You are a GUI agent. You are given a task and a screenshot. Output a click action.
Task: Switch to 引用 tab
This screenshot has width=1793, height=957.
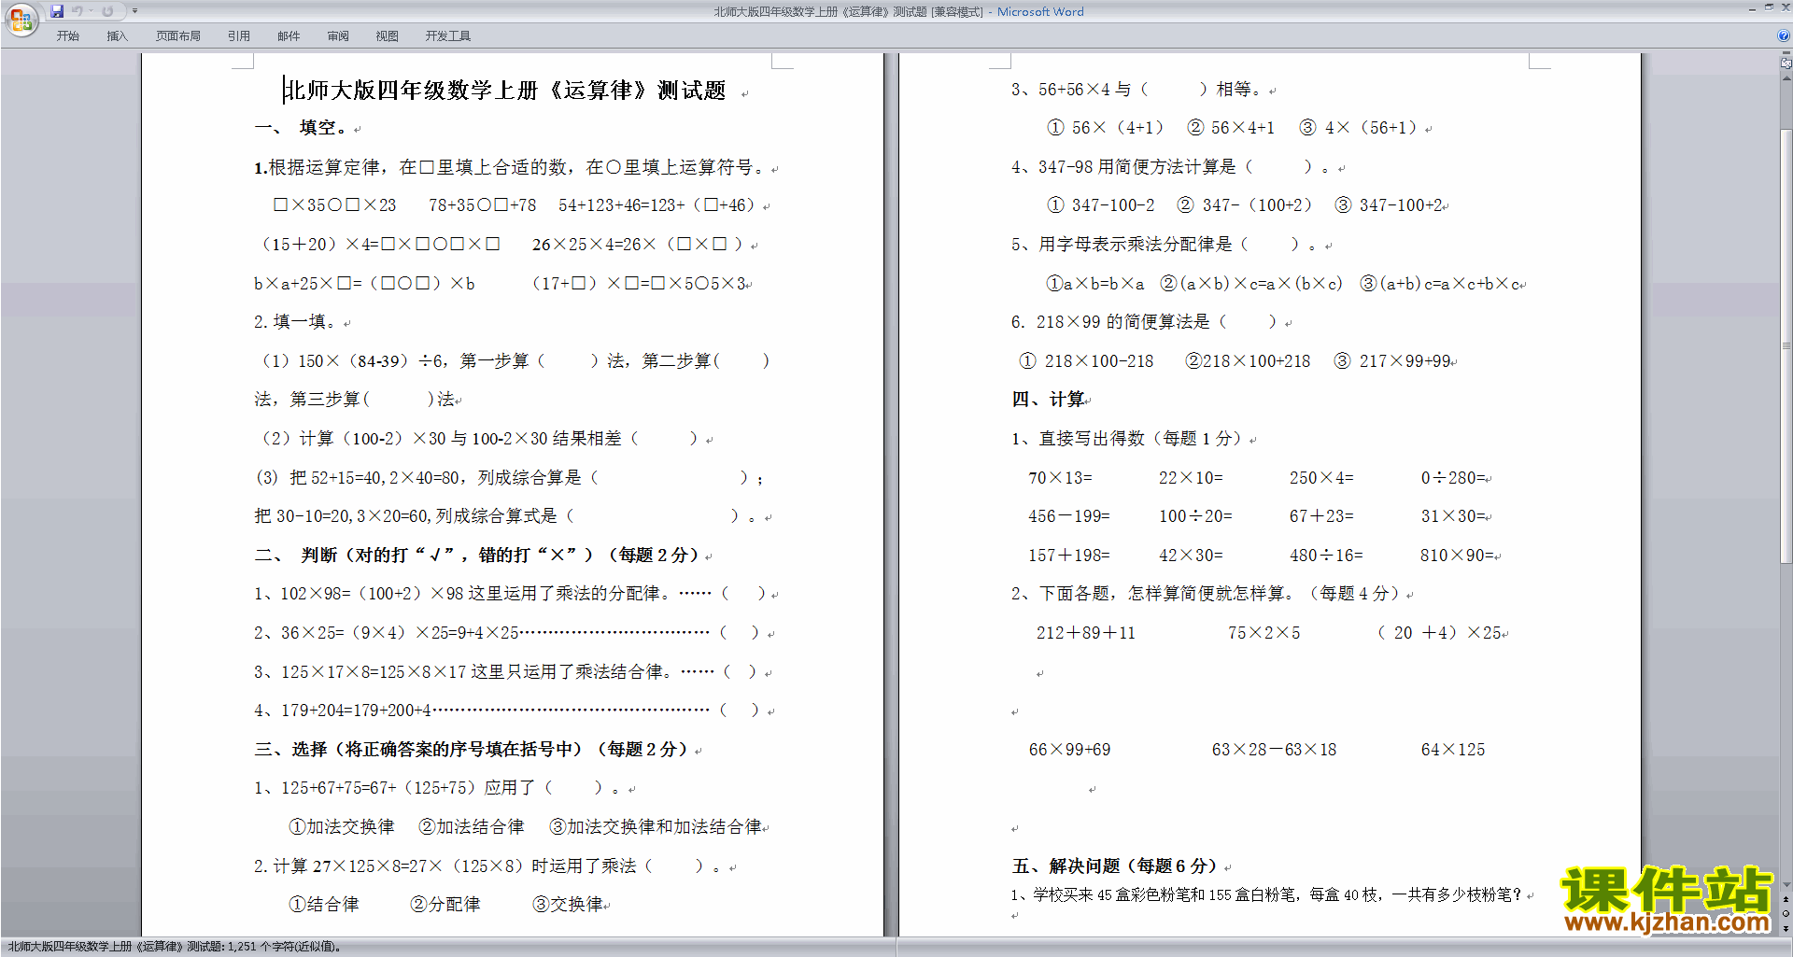[239, 36]
